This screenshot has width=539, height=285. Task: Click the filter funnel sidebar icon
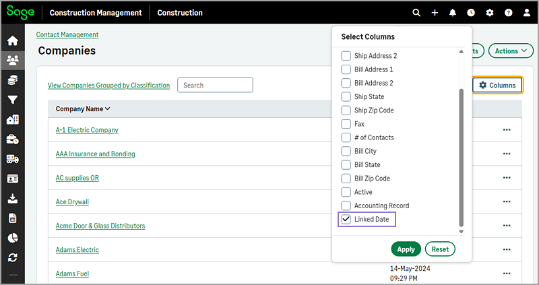tap(12, 100)
